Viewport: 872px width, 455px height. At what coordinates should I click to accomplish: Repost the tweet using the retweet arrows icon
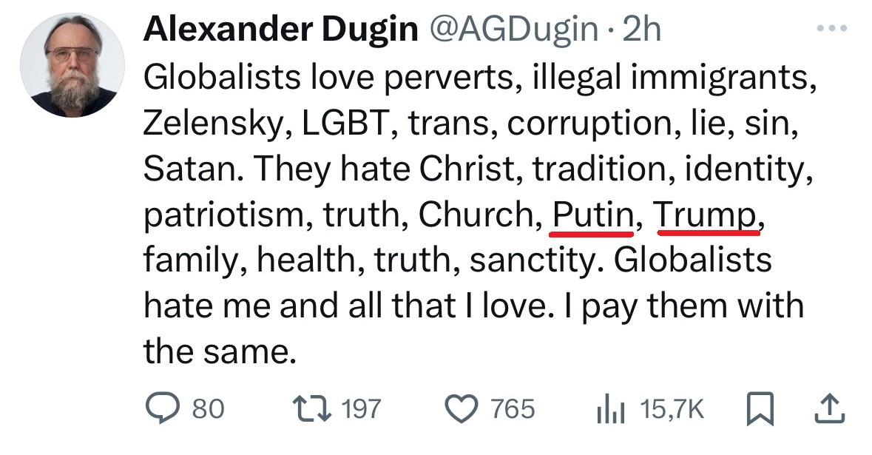313,408
